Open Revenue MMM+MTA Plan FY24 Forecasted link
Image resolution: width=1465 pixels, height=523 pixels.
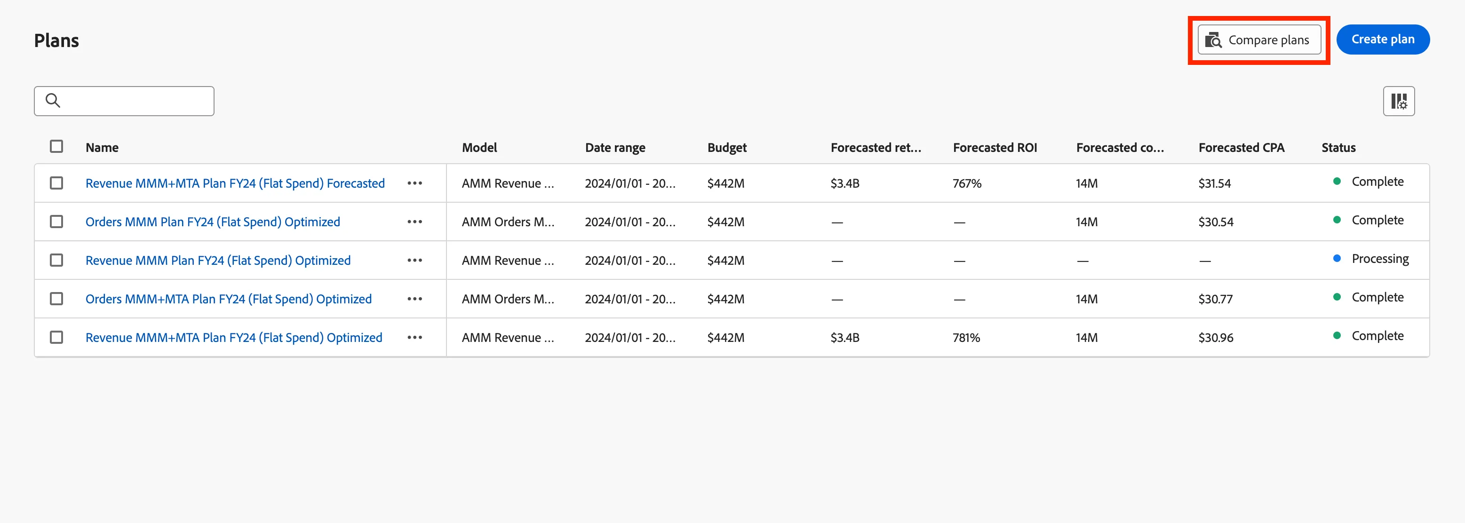[235, 183]
